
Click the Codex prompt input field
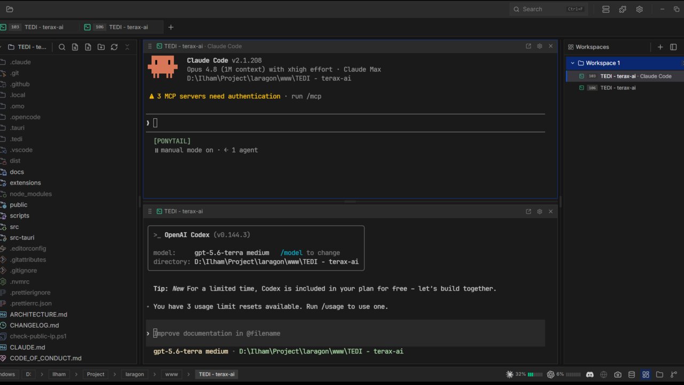pos(345,333)
